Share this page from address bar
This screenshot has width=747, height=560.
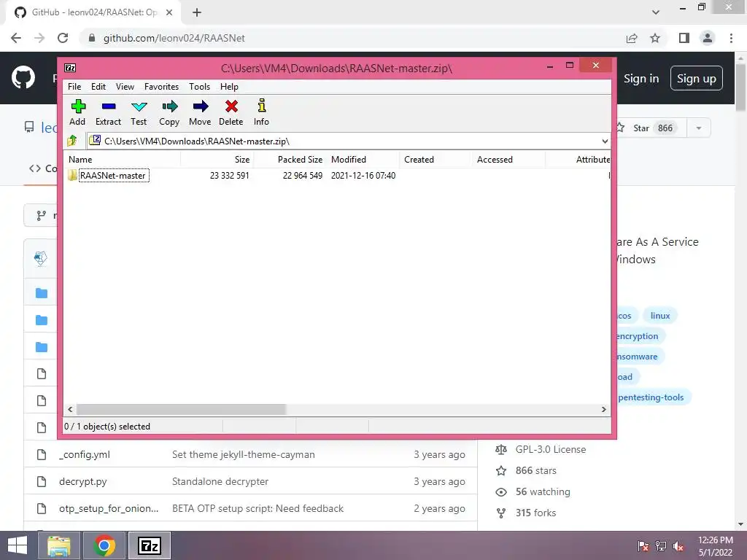pos(632,38)
